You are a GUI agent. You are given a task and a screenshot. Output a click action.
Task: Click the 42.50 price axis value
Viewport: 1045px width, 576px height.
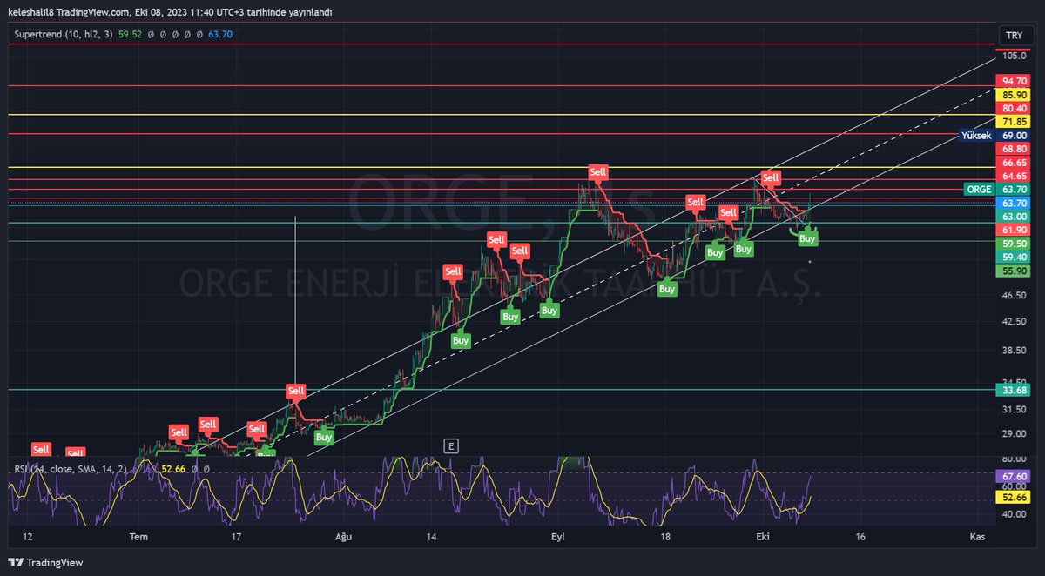click(x=1015, y=322)
